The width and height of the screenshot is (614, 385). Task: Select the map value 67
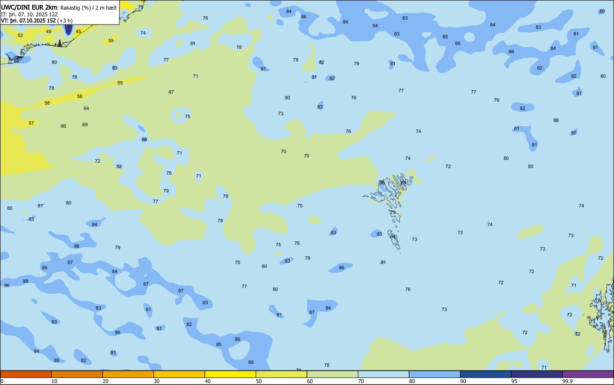coord(171,92)
